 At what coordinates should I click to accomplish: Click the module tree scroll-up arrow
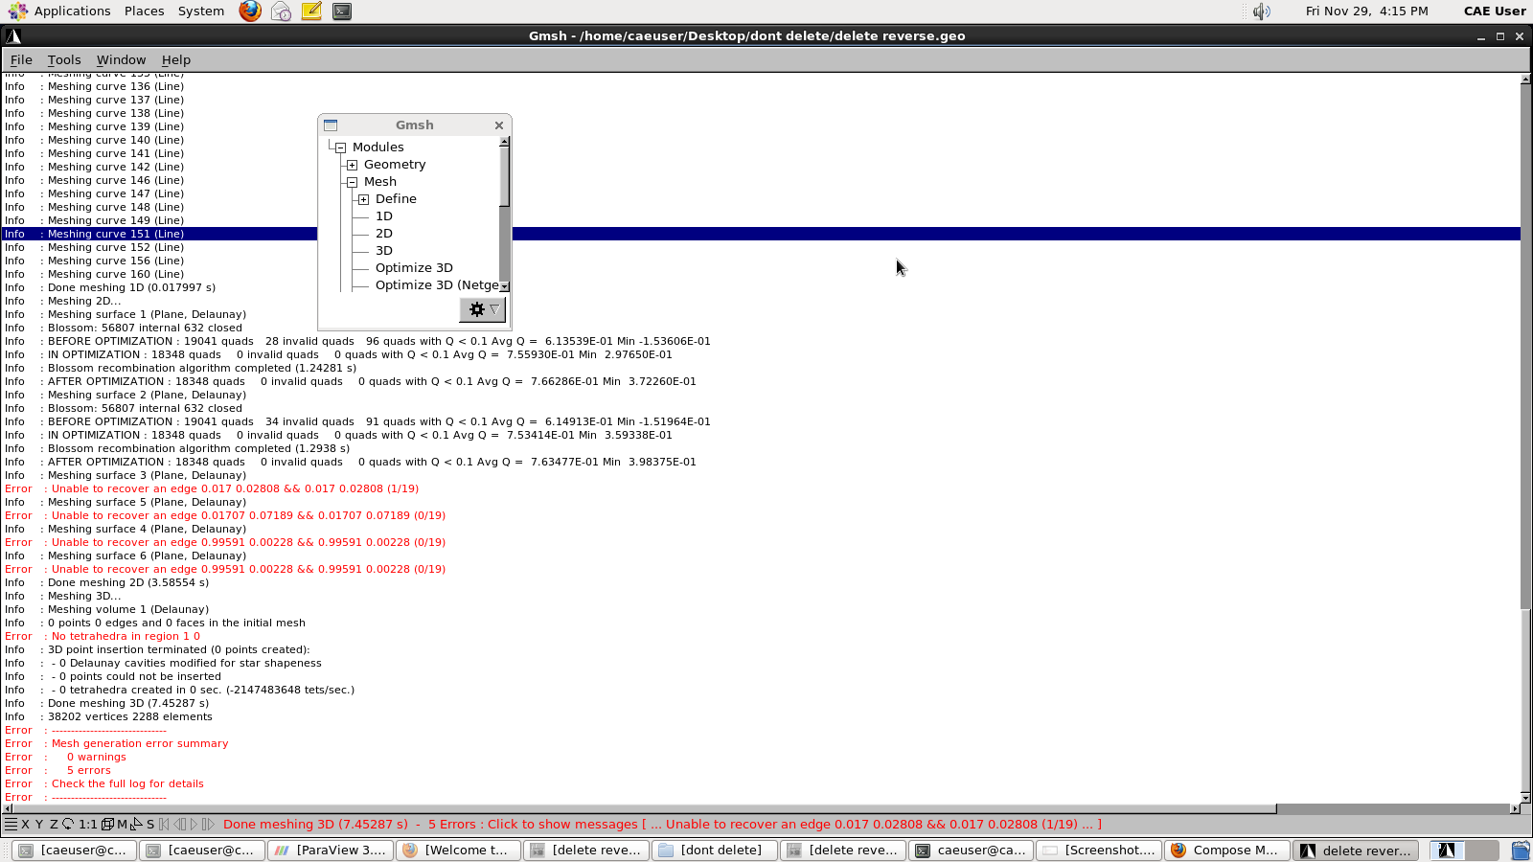pyautogui.click(x=505, y=142)
